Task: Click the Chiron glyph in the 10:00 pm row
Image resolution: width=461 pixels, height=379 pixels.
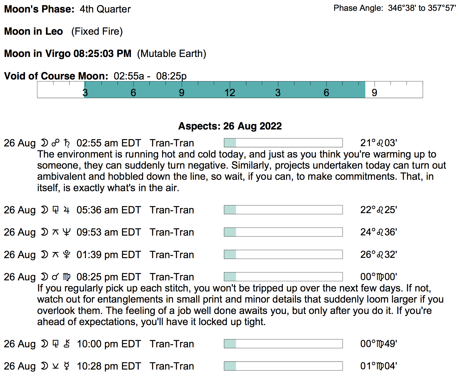Action: tap(67, 344)
